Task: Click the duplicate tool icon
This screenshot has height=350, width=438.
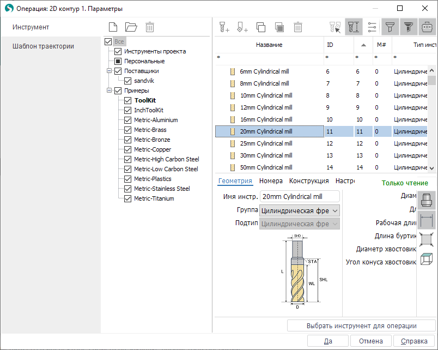Action: 261,27
